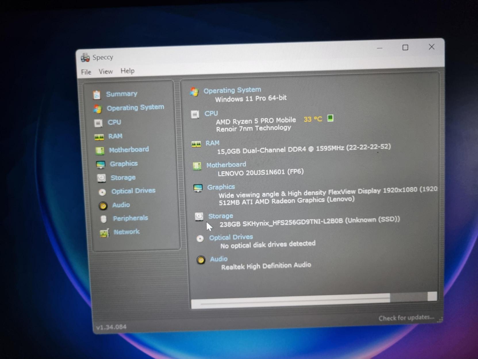Click the Check for updates link
This screenshot has width=478, height=359.
click(406, 318)
